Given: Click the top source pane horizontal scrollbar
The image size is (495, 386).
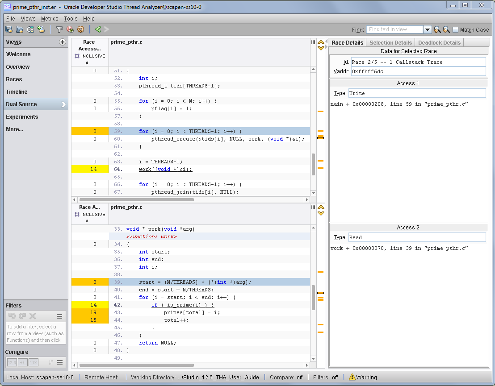Looking at the screenshot, I should coord(136,200).
